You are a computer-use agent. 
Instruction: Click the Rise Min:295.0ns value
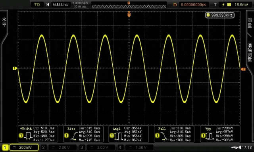pyautogui.click(x=89, y=136)
